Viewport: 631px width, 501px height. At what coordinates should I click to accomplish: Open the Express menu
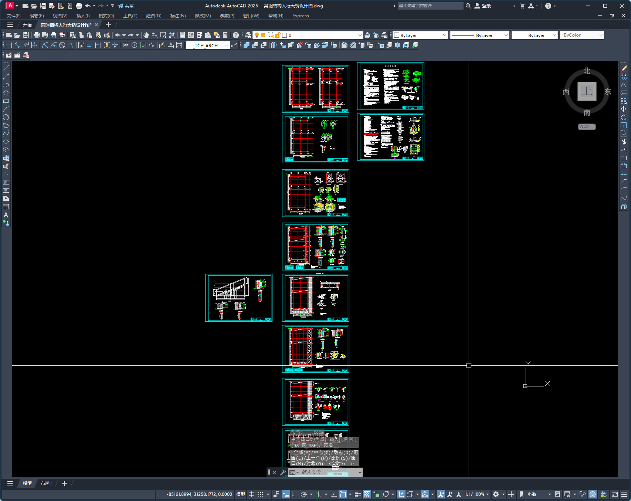click(301, 16)
